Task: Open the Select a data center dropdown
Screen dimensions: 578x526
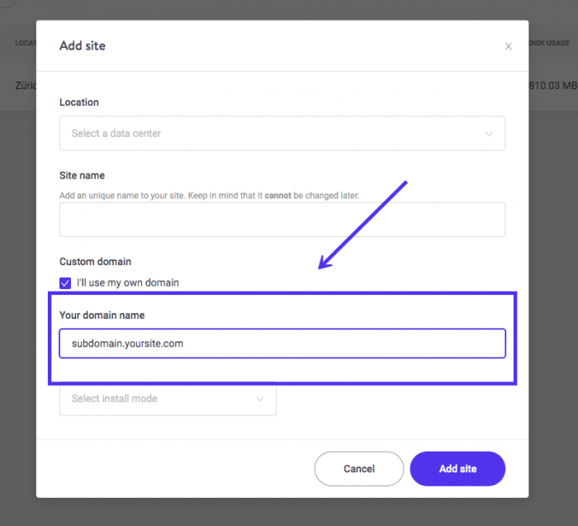Action: pyautogui.click(x=282, y=133)
